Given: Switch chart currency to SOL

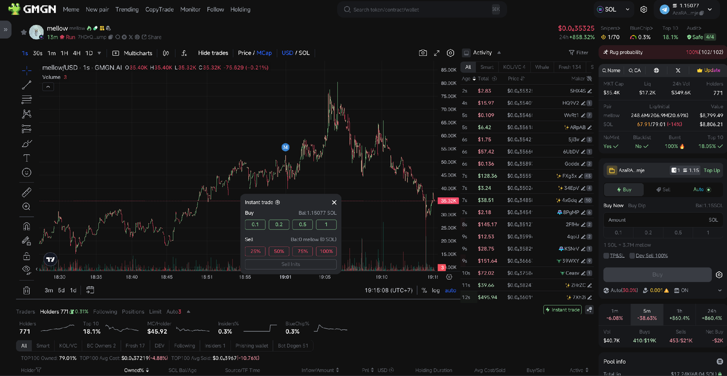Looking at the screenshot, I should [x=304, y=53].
